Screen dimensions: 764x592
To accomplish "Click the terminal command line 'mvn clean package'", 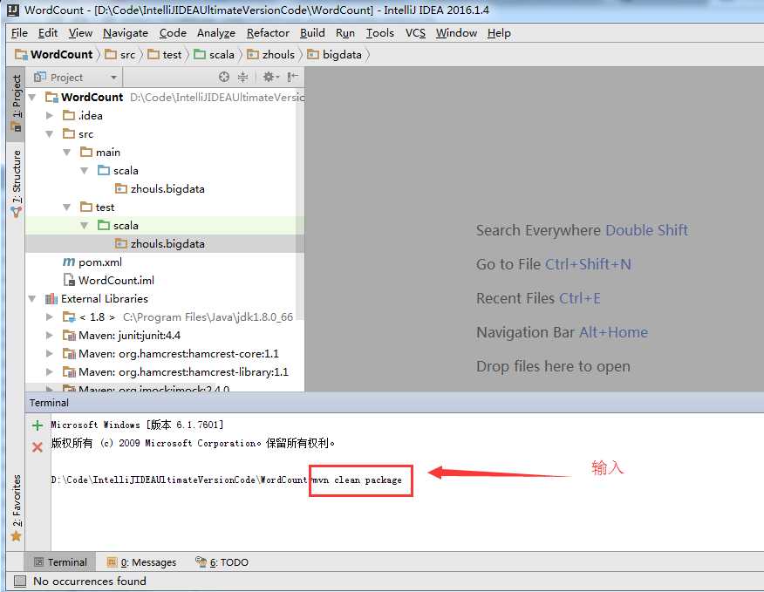I will (x=358, y=480).
